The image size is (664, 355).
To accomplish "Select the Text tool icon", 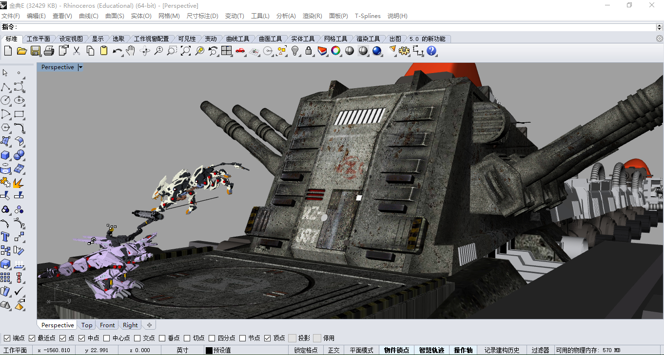I will click(5, 237).
